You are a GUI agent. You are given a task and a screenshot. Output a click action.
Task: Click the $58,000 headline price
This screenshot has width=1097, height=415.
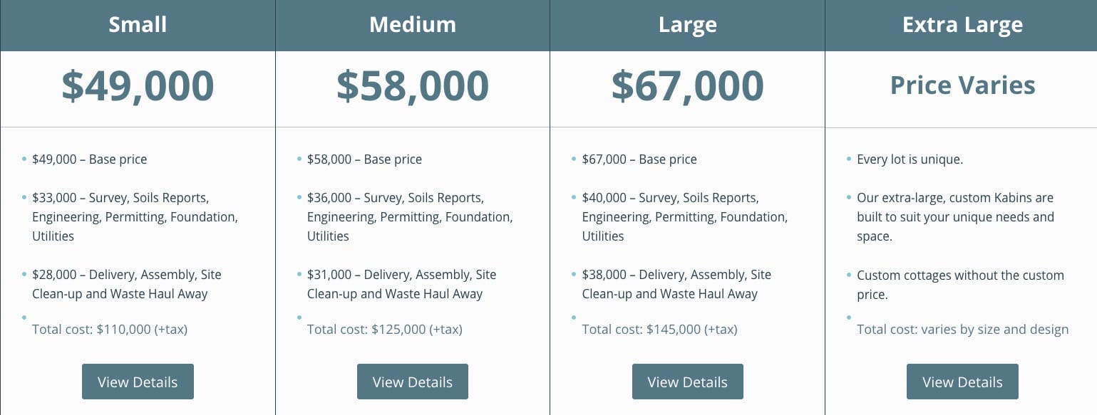point(412,85)
